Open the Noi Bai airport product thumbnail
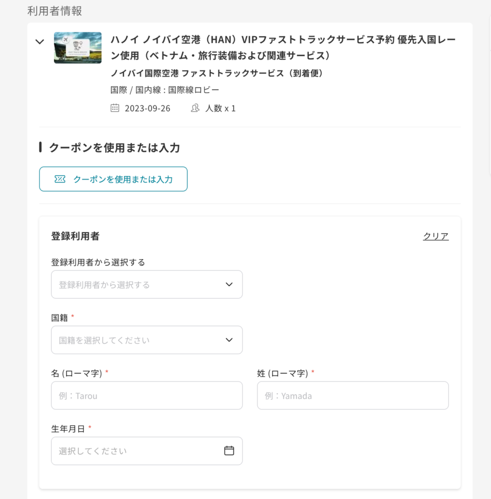491x499 pixels. click(78, 48)
